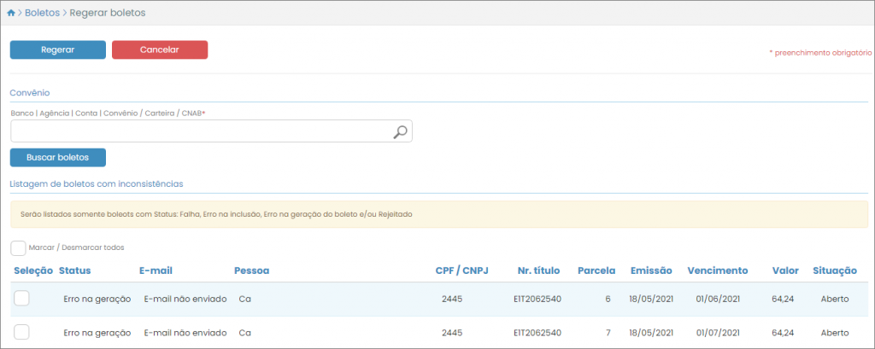
Task: Click the home icon in breadcrumb
Action: 11,14
